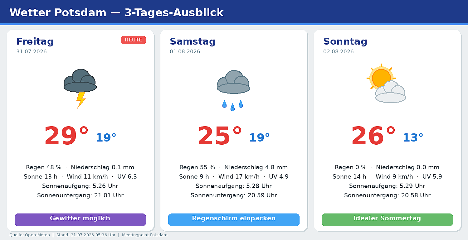Click Sonnenuntergang 21.01 Uhr on Freitag
The image size is (468, 240).
(x=80, y=195)
